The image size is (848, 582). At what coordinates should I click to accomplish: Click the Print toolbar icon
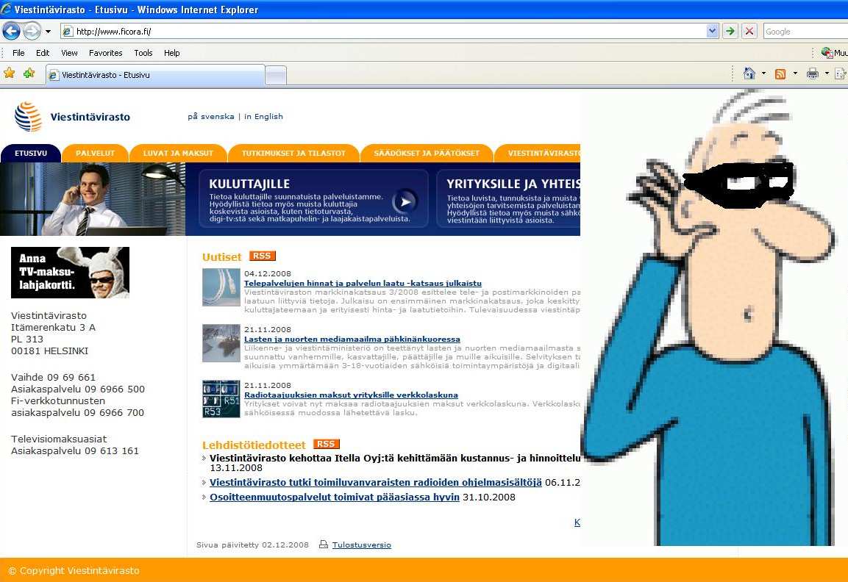tap(812, 73)
